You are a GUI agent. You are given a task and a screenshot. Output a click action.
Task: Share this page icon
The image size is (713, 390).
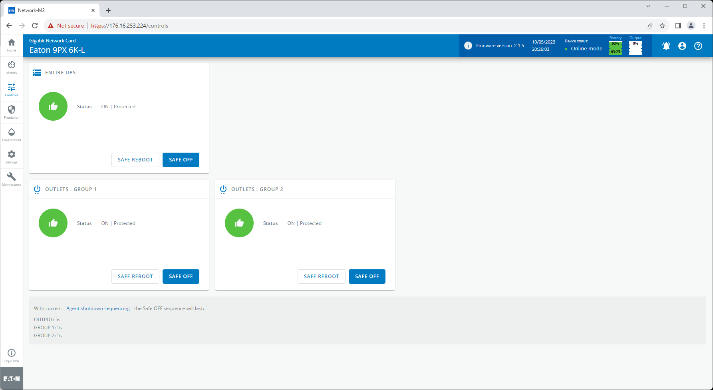tap(649, 26)
